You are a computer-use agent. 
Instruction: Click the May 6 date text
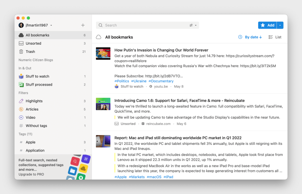181,124
